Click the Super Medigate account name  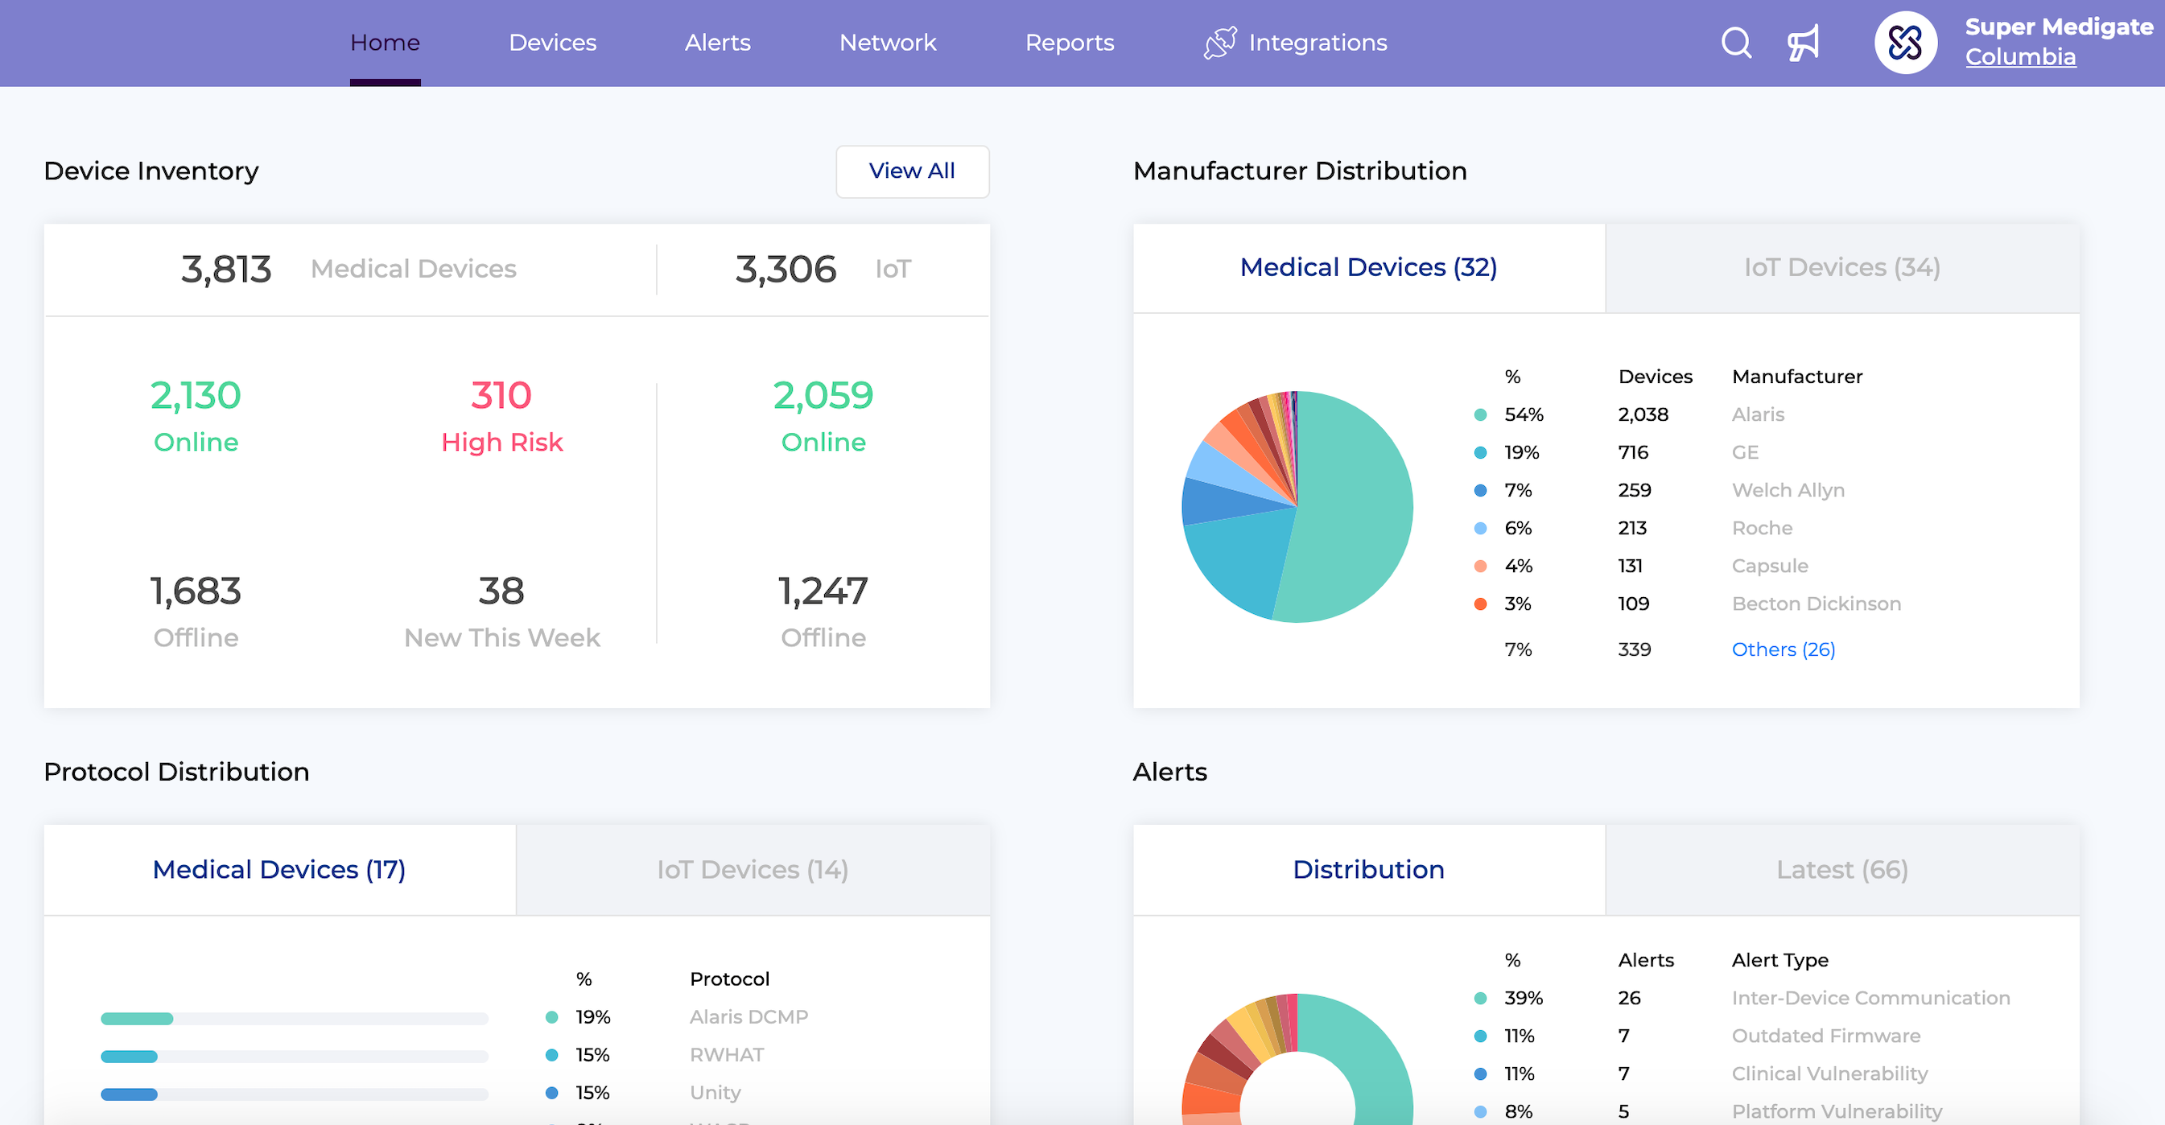2059,27
